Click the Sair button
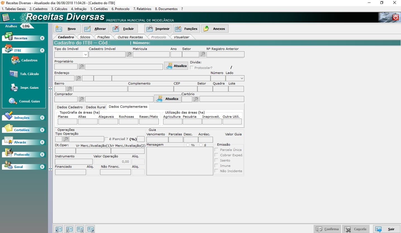 [386, 229]
